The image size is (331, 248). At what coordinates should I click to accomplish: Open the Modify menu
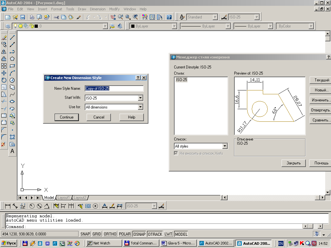click(x=114, y=9)
